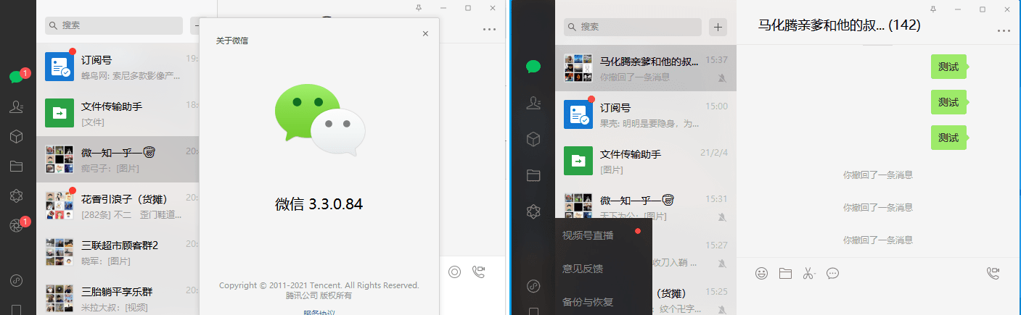This screenshot has width=1021, height=315.
Task: Open Moments icon with red badge in left sidebar
Action: click(16, 226)
